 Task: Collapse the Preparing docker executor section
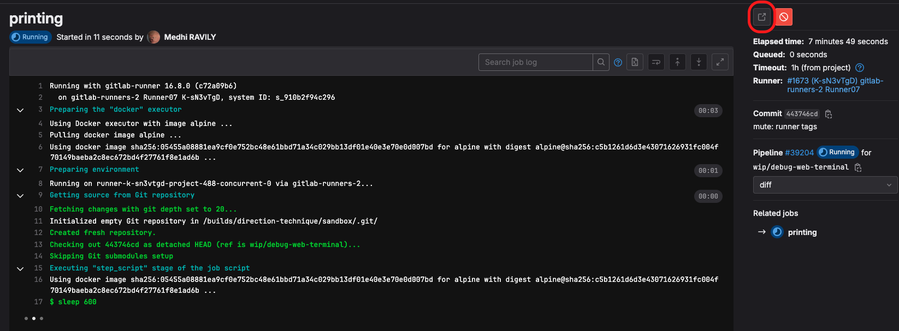pyautogui.click(x=20, y=110)
